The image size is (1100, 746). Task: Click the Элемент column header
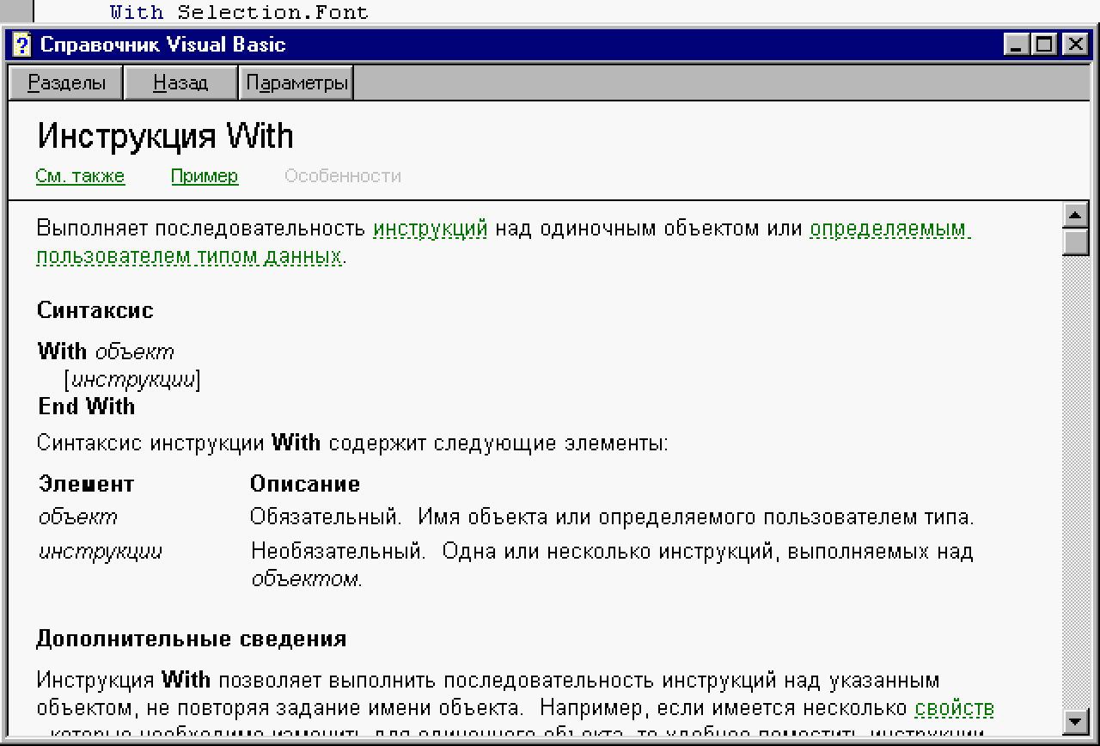tap(86, 484)
